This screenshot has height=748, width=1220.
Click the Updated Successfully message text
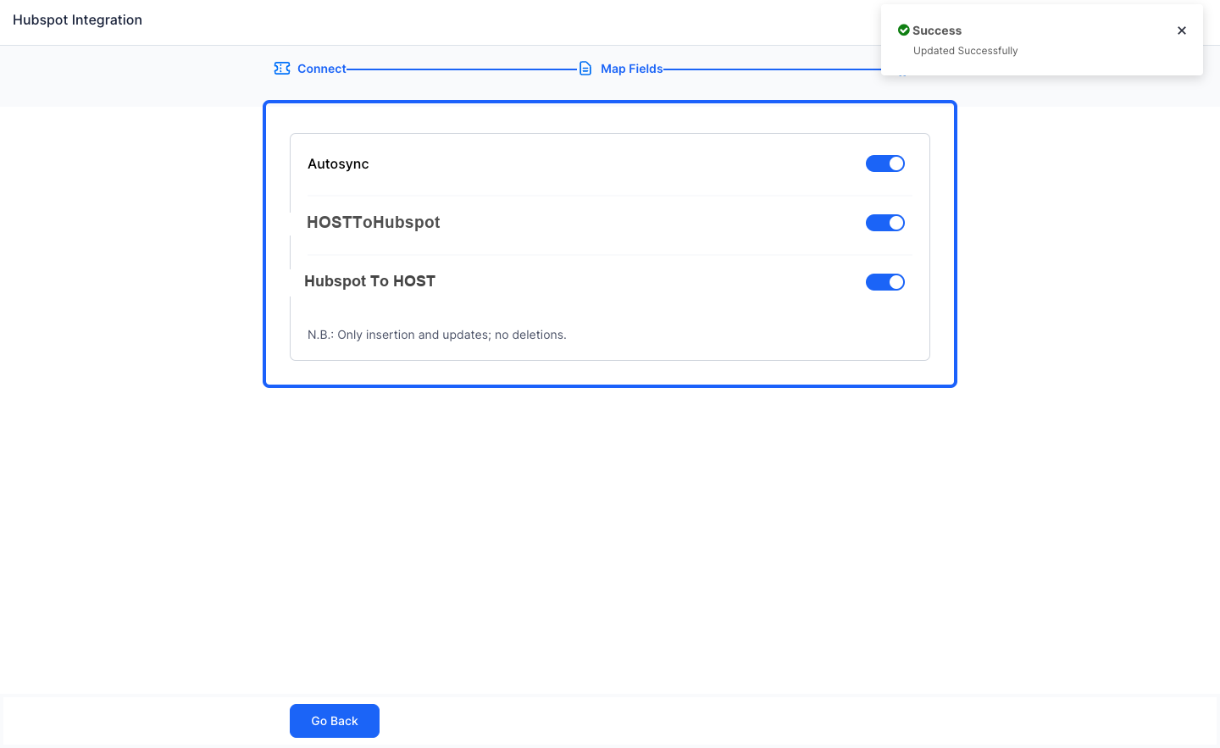click(x=966, y=51)
